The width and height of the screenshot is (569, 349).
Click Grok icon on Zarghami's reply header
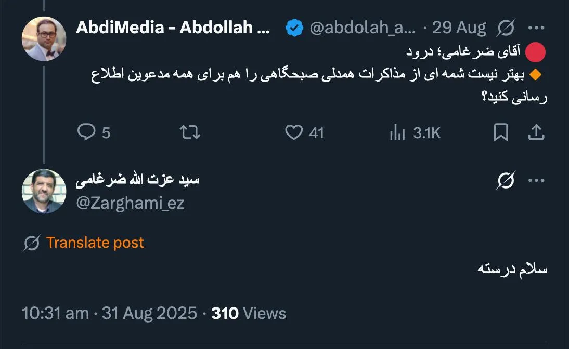coord(506,180)
